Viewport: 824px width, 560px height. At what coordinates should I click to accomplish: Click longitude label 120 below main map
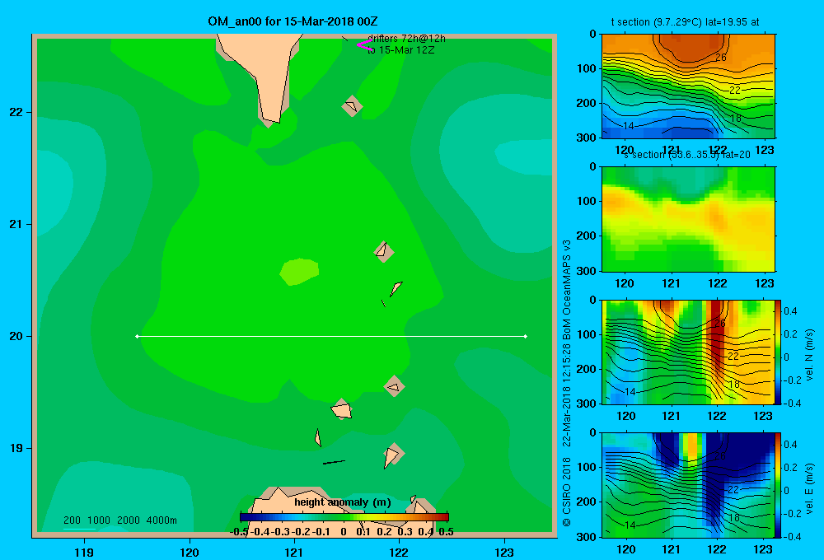[x=190, y=552]
